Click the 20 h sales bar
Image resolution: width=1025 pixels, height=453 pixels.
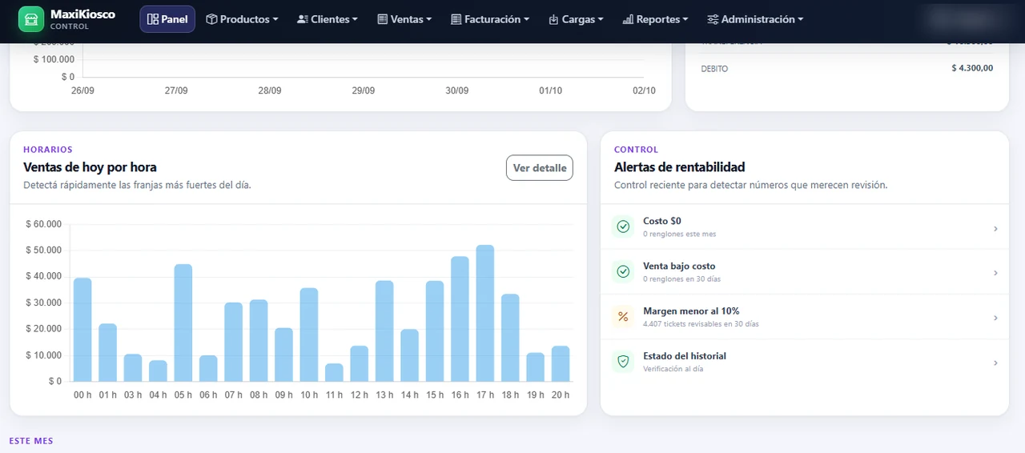tap(561, 364)
